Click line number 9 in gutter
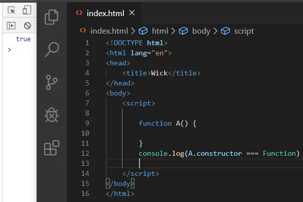The width and height of the screenshot is (303, 202). [87, 123]
